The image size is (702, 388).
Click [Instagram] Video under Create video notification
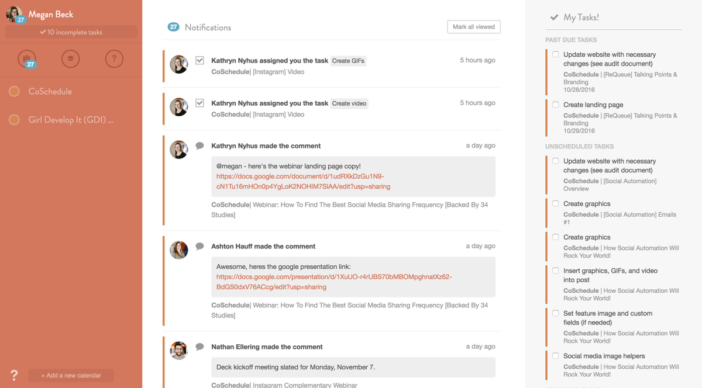pos(278,115)
